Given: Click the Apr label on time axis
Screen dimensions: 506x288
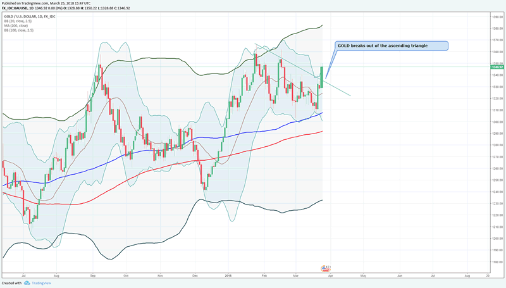Looking at the screenshot, I should [330, 276].
